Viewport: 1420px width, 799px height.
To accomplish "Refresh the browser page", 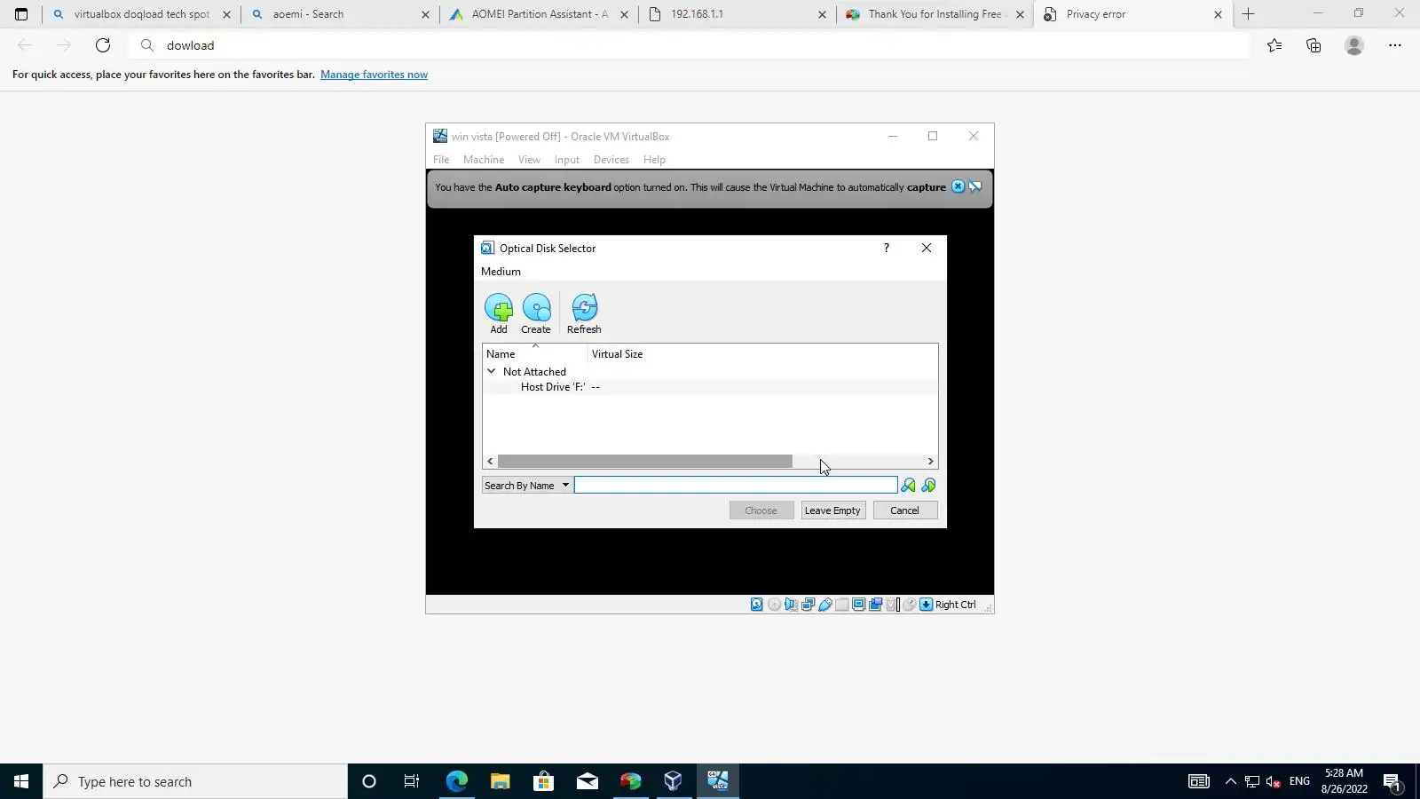I will pyautogui.click(x=103, y=45).
